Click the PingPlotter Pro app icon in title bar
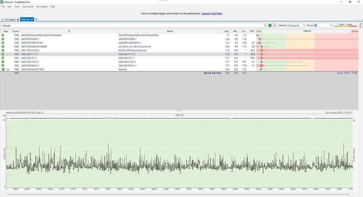The image size is (363, 197). click(2, 2)
